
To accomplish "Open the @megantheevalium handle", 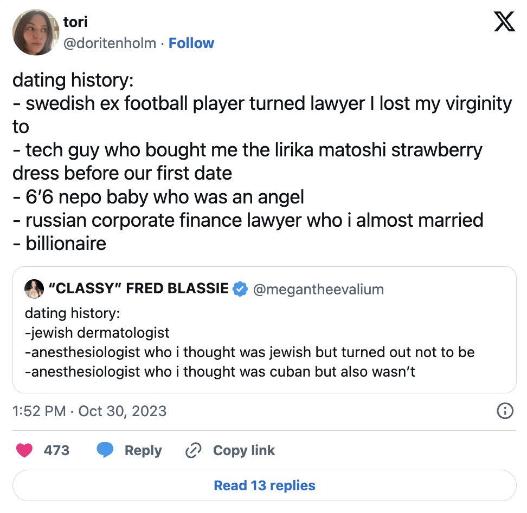I will tap(318, 290).
